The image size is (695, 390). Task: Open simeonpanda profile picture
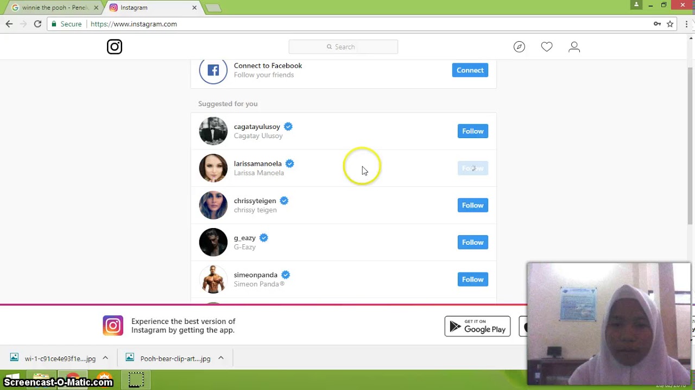[x=213, y=279]
